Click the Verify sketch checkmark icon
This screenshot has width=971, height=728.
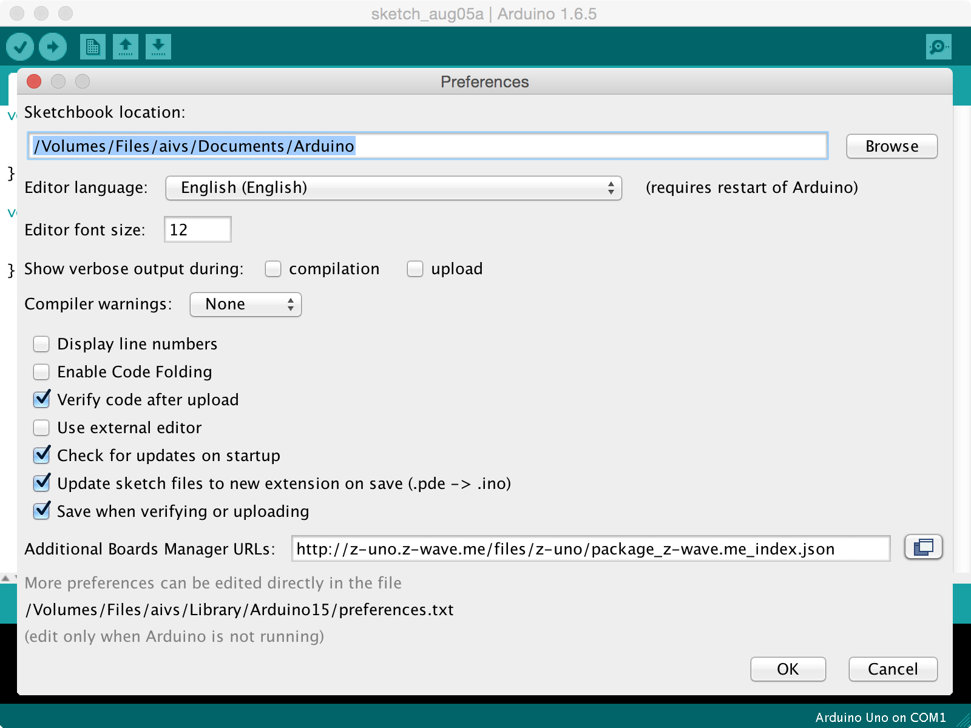tap(20, 47)
